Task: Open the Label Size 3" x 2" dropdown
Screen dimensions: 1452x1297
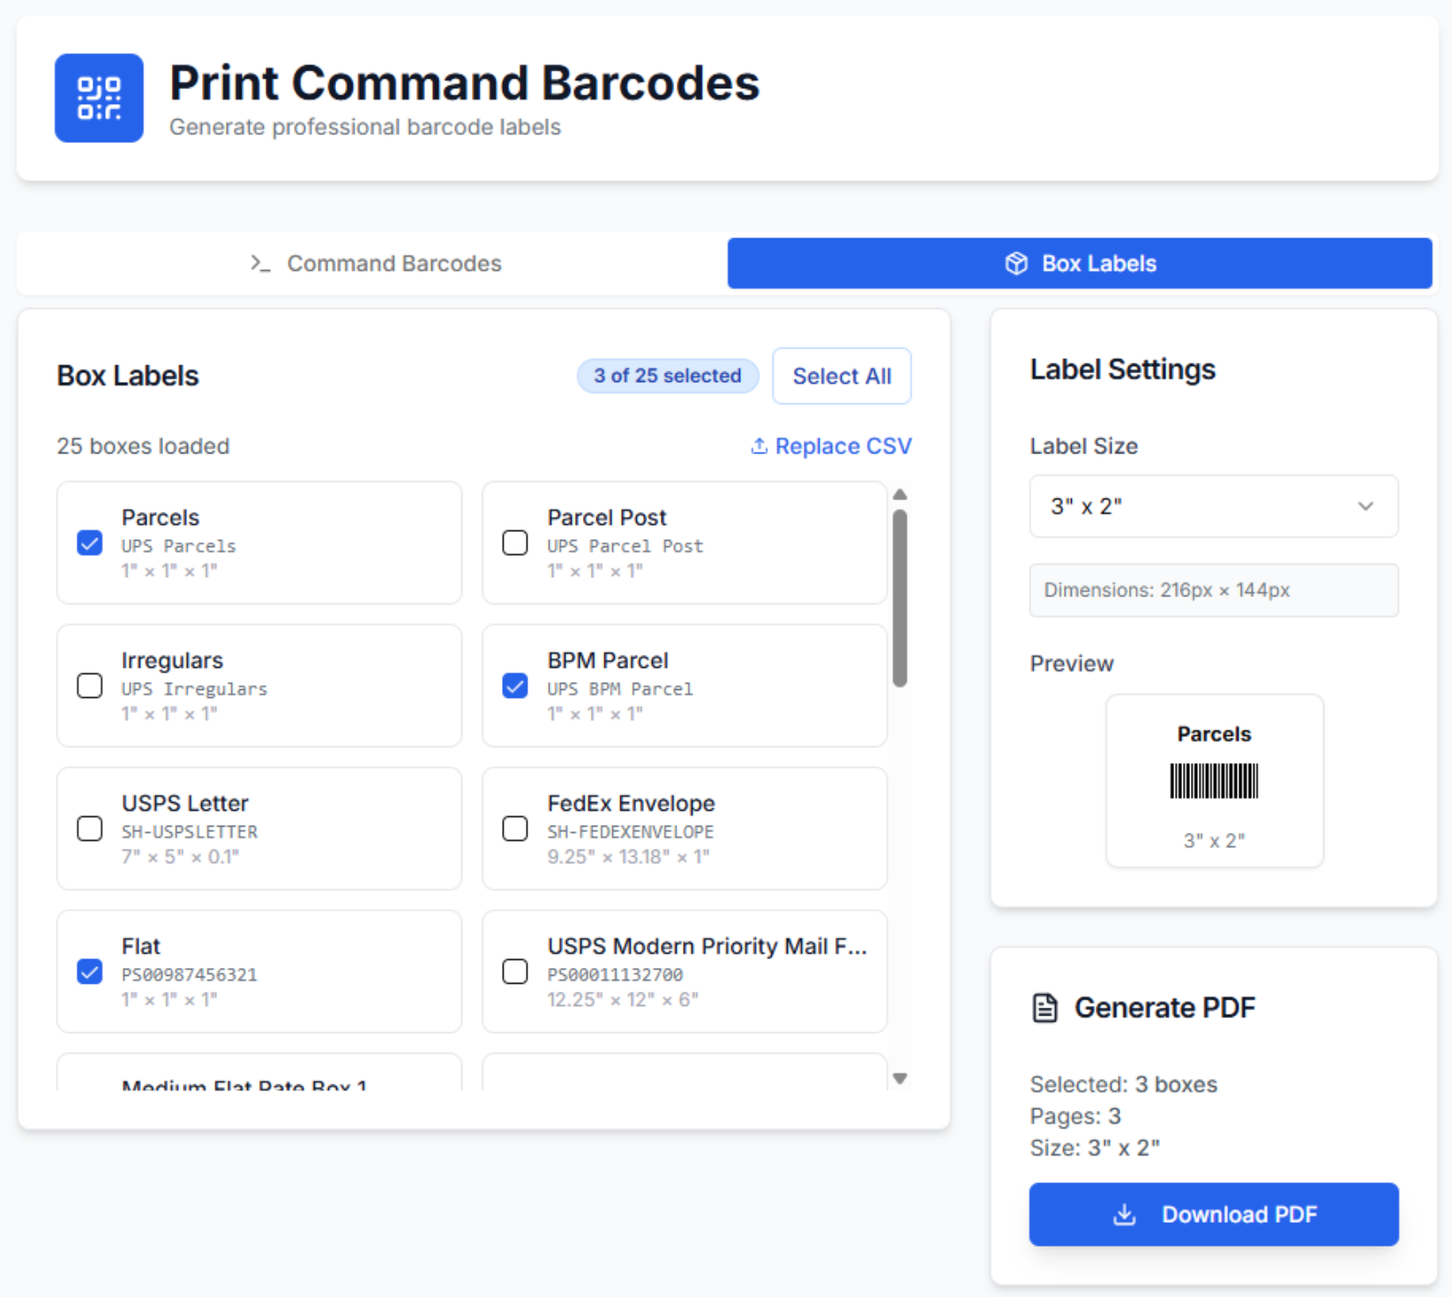Action: pos(1214,506)
